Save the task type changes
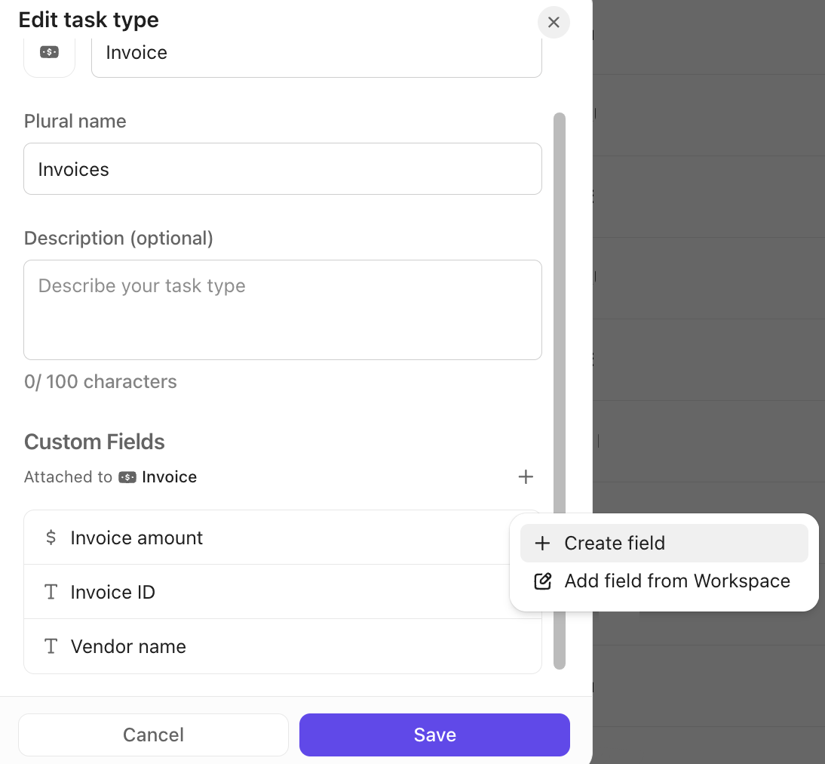Screen dimensions: 825x764 coord(434,734)
